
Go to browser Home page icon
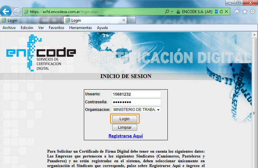coord(237,12)
